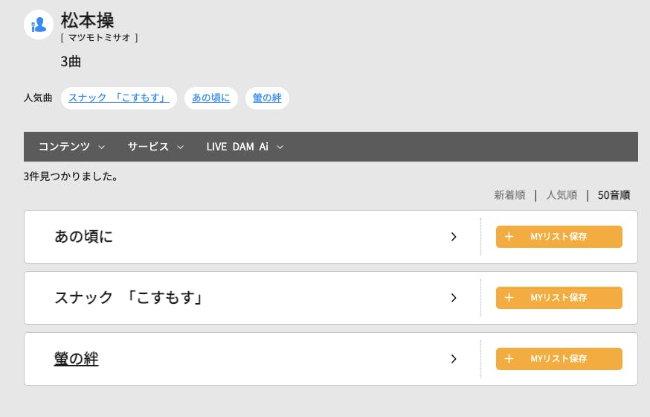Click the plus icon in 螢の絆 row

pyautogui.click(x=509, y=359)
